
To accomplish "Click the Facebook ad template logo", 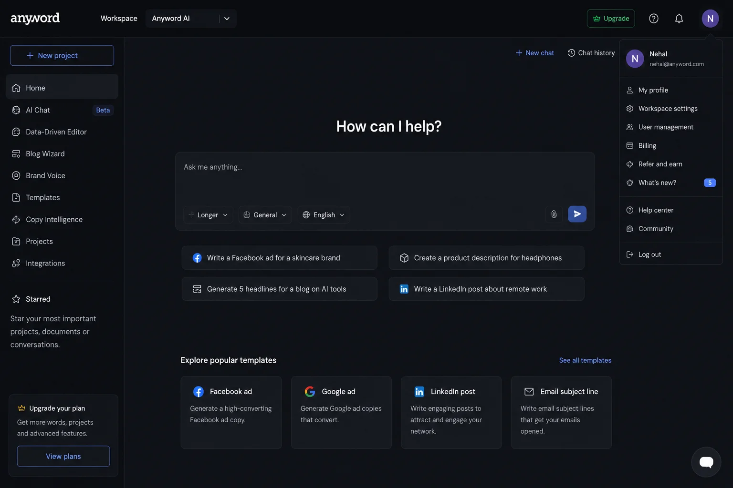I will click(199, 392).
